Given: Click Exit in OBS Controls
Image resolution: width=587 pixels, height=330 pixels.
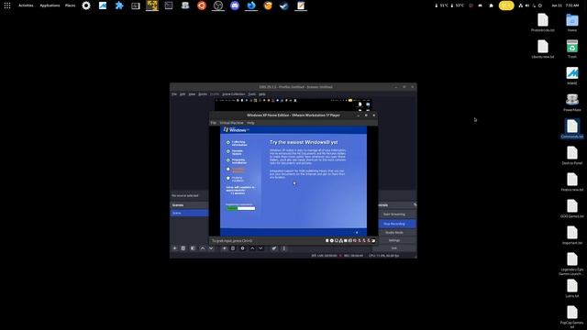Looking at the screenshot, I should click(x=394, y=248).
